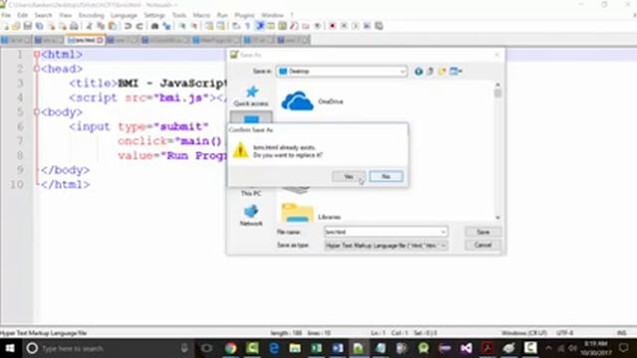
Task: Open the Language menu
Action: (x=123, y=15)
